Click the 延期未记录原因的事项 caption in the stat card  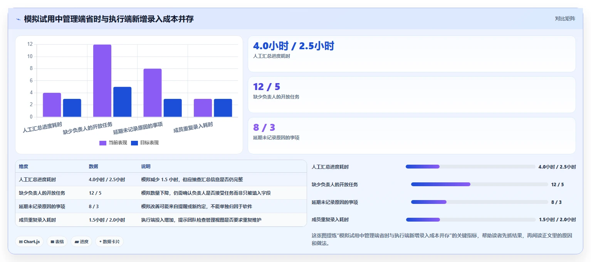276,138
